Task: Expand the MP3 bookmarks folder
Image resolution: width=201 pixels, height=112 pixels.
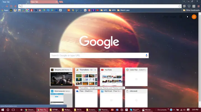Action: pos(104,10)
